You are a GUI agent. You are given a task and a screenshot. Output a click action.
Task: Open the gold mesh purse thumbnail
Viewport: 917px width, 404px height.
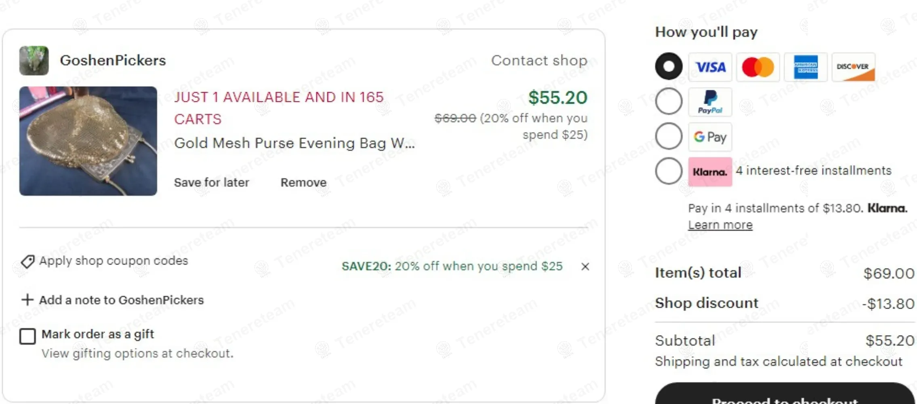click(x=88, y=141)
